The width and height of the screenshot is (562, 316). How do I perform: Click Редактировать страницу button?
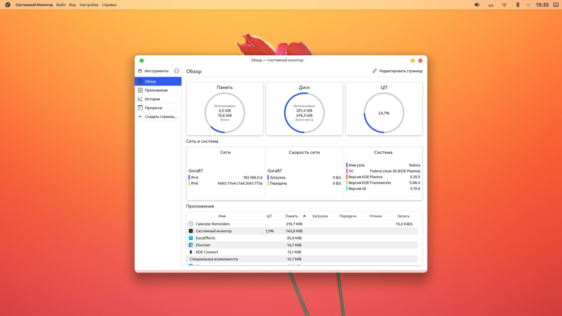pyautogui.click(x=397, y=71)
